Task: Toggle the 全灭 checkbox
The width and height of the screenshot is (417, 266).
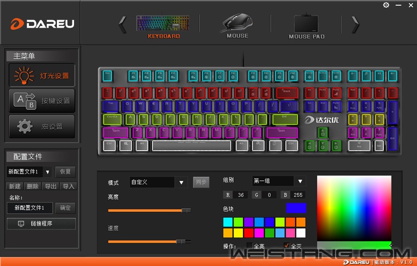Action: pyautogui.click(x=286, y=245)
